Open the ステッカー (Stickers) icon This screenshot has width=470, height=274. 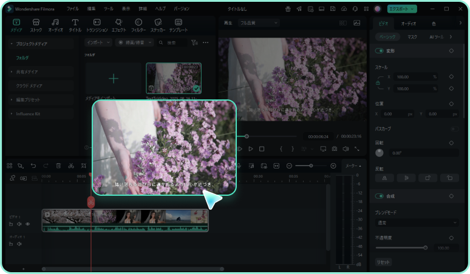(x=158, y=22)
